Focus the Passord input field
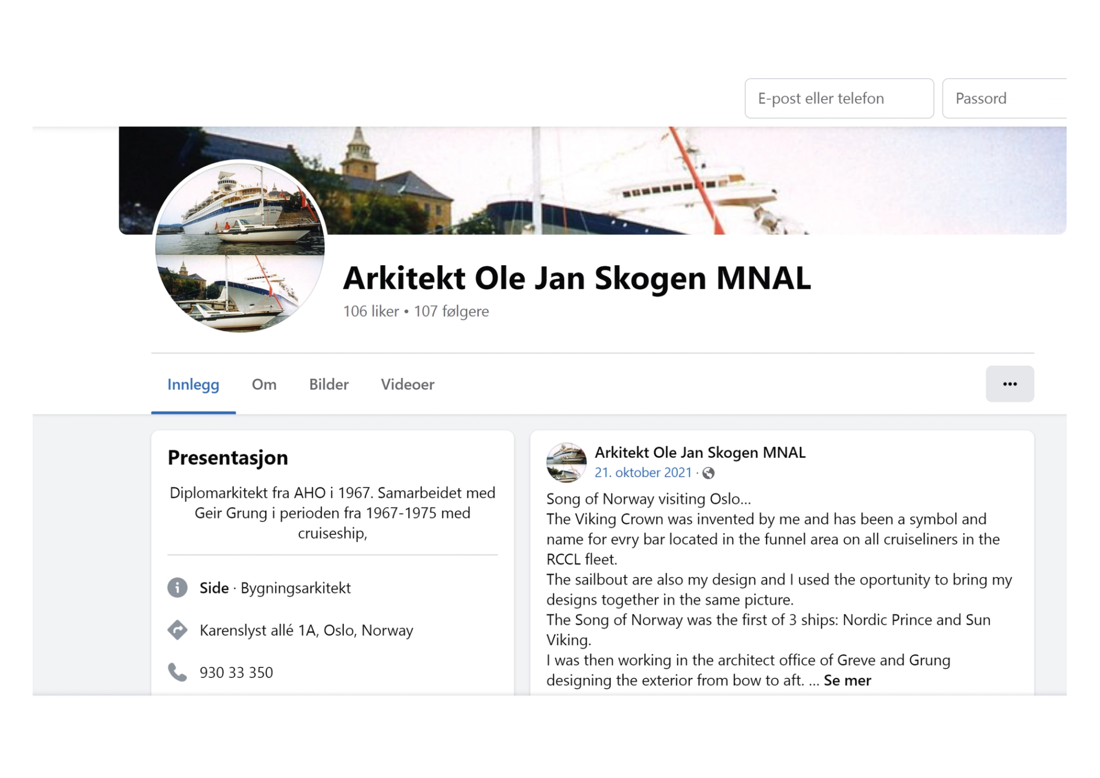 click(1005, 98)
